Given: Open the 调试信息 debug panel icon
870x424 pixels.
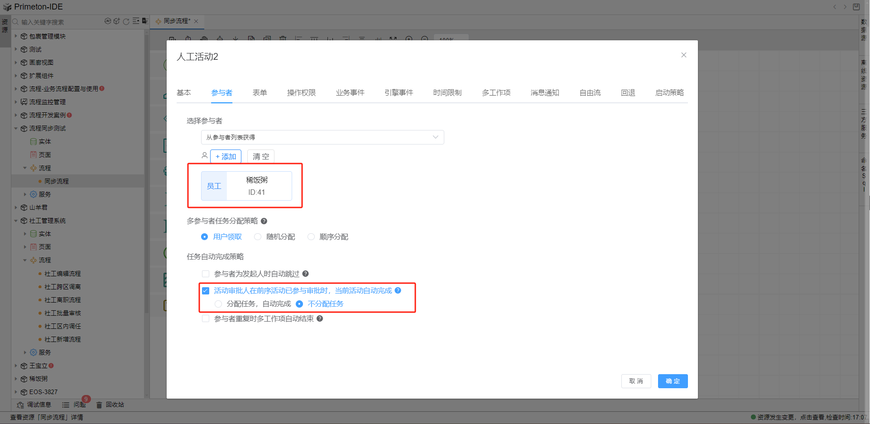Looking at the screenshot, I should point(20,405).
